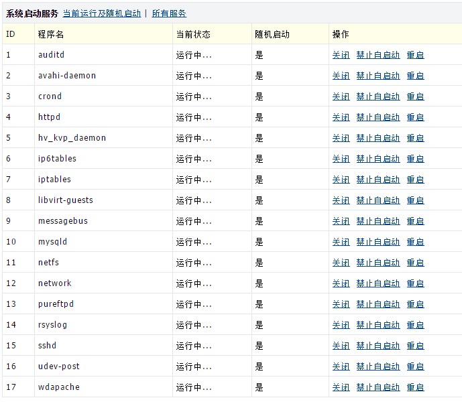The height and width of the screenshot is (404, 462).
Task: Stop httpd via 关闭
Action: [341, 117]
